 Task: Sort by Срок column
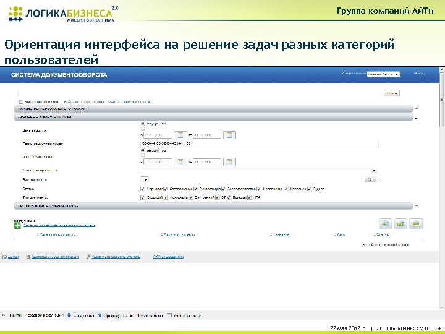[x=340, y=234]
